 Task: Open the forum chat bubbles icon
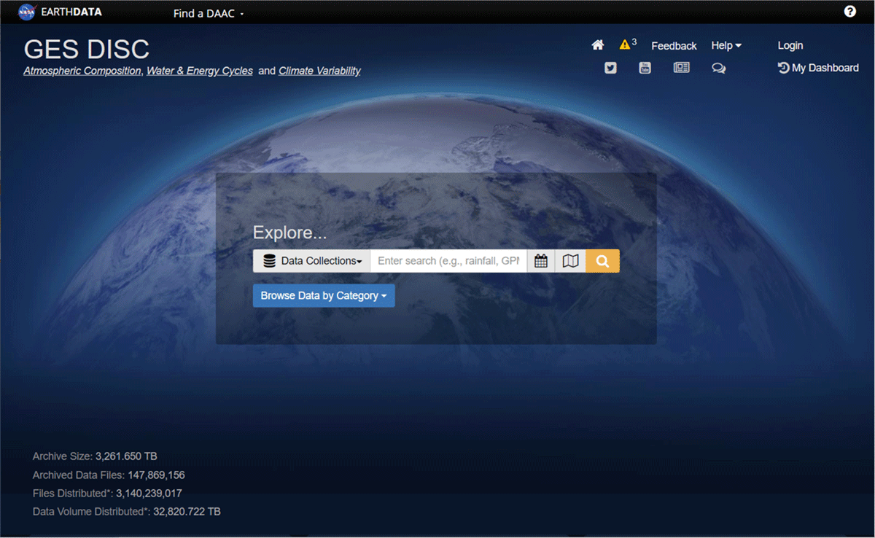[x=718, y=68]
